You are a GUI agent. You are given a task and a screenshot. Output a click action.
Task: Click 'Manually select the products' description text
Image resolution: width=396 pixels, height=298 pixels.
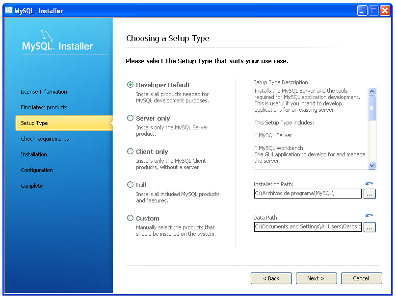176,231
